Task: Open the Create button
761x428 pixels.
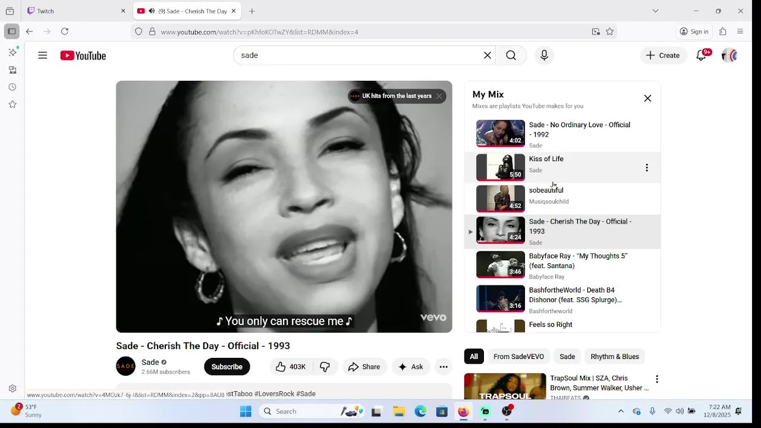Action: coord(663,55)
